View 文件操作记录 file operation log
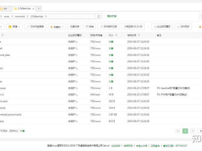Screen dimensions: 202x151 pos(109,27)
